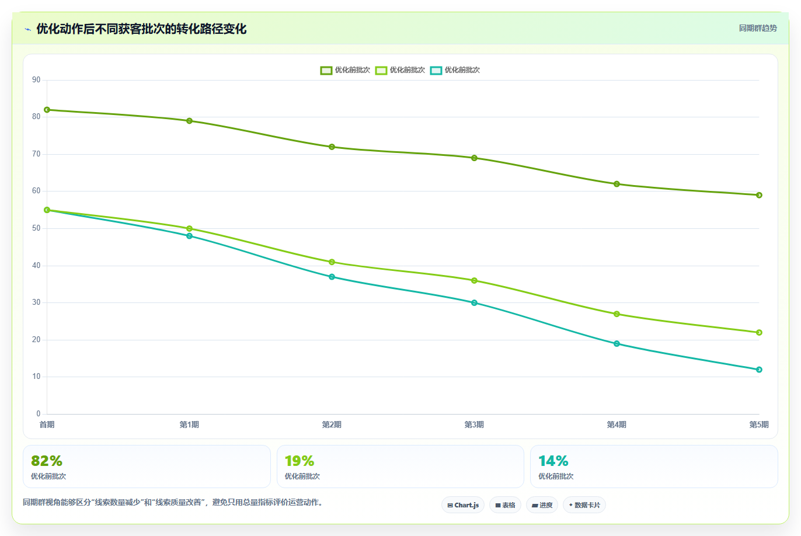
Task: Click the 14% stat card value
Action: pos(553,461)
